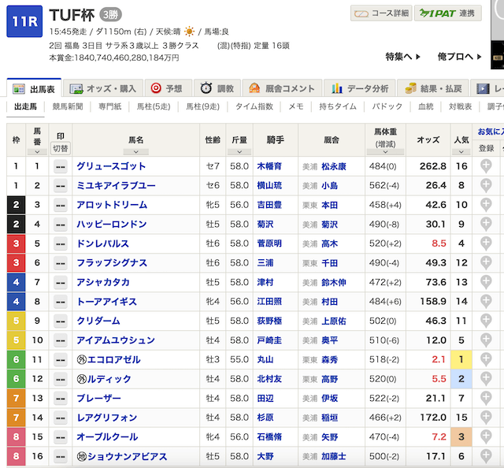The image size is (504, 468).
Task: Open the 結果・払戻 tab
Action: coord(432,88)
